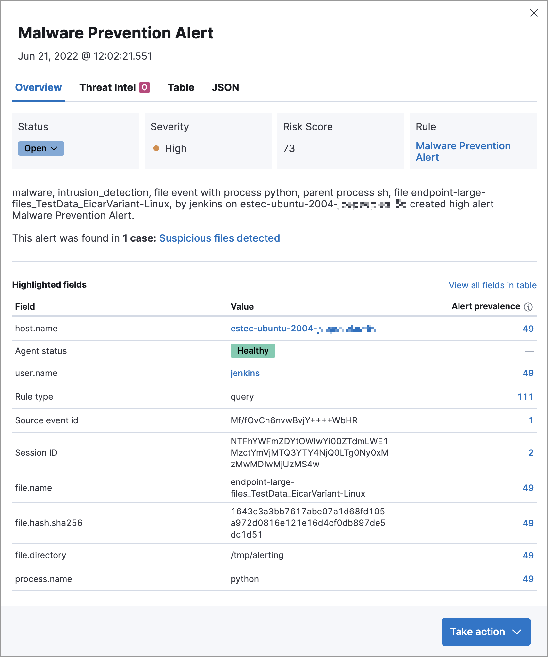The image size is (548, 657).
Task: Open the Status dropdown showing Open
Action: pos(41,148)
